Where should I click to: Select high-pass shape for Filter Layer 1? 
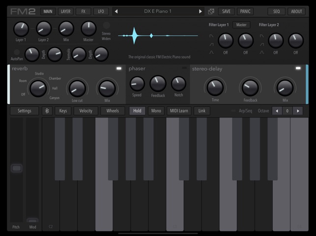(x=211, y=44)
